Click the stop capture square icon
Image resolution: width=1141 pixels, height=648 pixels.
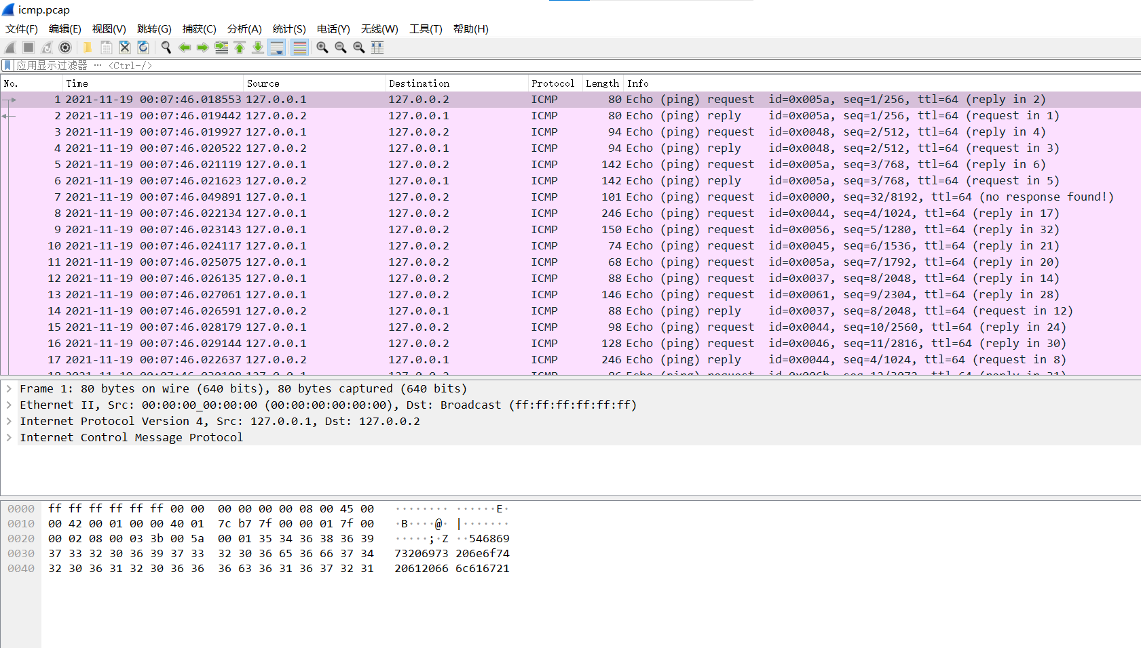pos(29,47)
